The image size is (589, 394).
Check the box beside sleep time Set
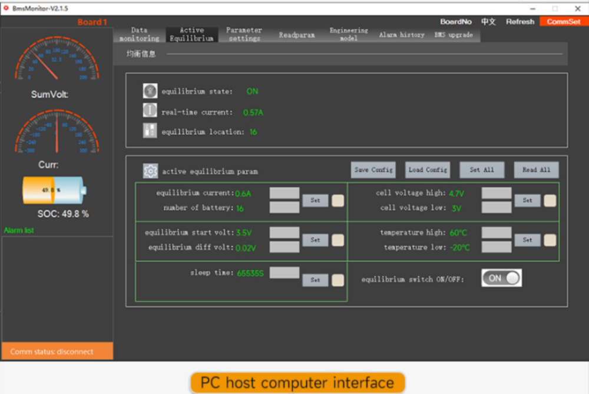338,280
